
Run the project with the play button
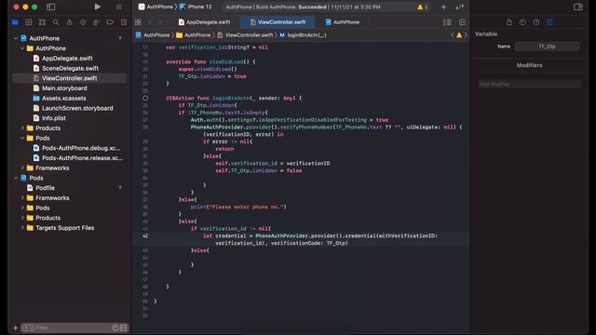pyautogui.click(x=97, y=7)
